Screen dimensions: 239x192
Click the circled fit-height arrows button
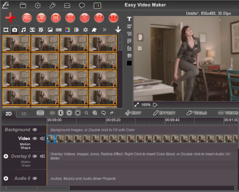[x=61, y=113]
